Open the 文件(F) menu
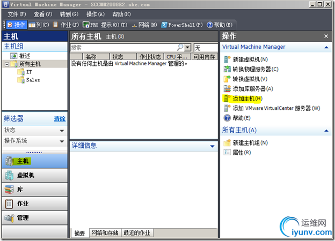 coord(17,14)
